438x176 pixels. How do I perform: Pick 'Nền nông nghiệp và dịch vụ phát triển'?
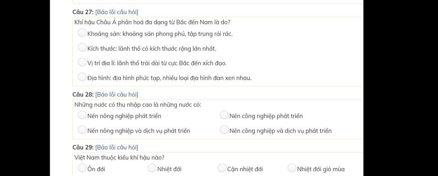tap(82, 130)
